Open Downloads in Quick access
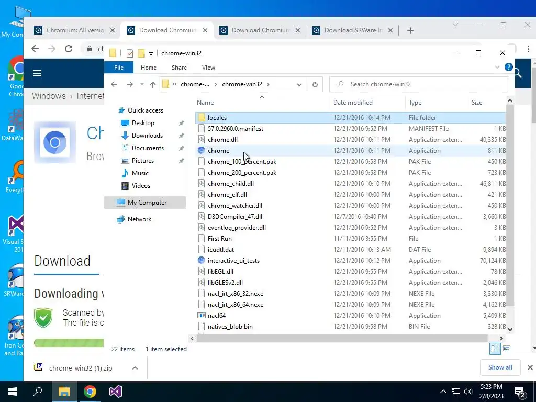The width and height of the screenshot is (536, 402). tap(147, 136)
